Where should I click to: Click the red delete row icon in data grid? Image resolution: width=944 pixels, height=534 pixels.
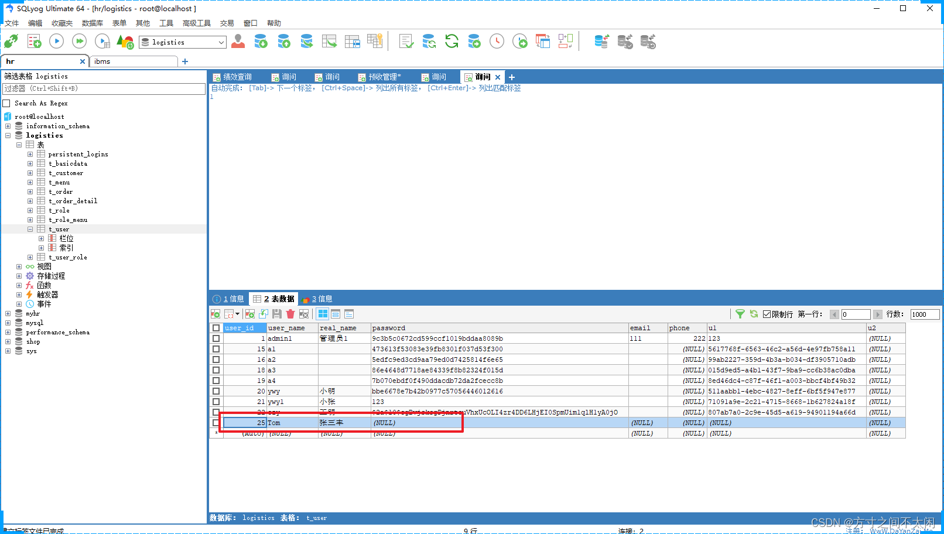click(x=290, y=314)
